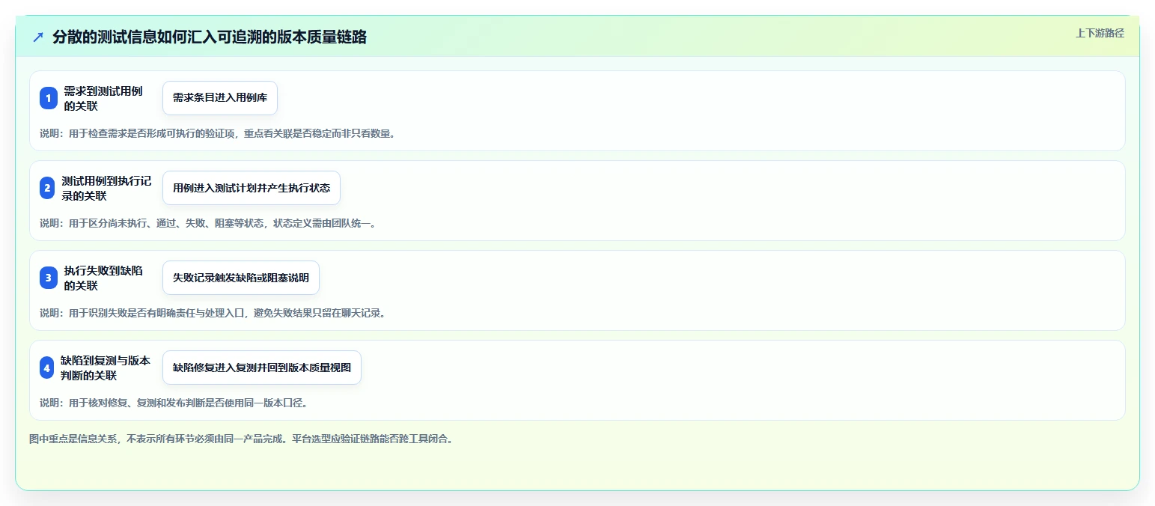Image resolution: width=1155 pixels, height=506 pixels.
Task: Click the footer text 图中重点是信息关系
Action: pos(240,439)
